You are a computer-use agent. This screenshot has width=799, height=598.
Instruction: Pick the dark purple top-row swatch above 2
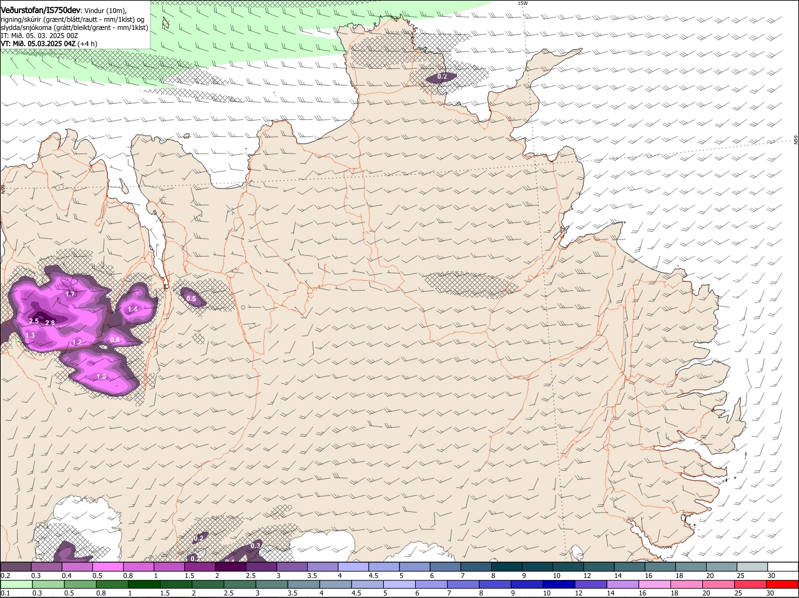[230, 566]
